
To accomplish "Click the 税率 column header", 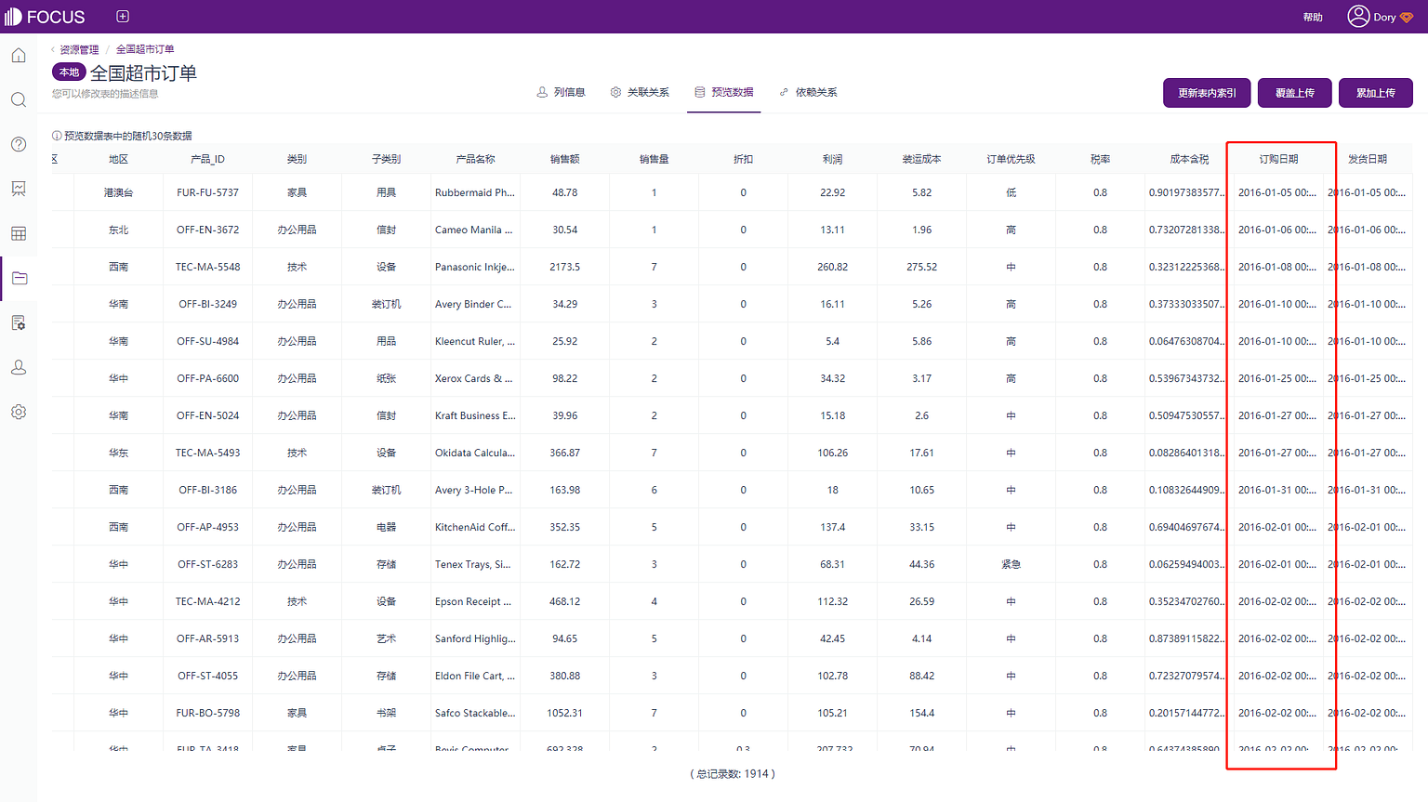I will [1100, 159].
